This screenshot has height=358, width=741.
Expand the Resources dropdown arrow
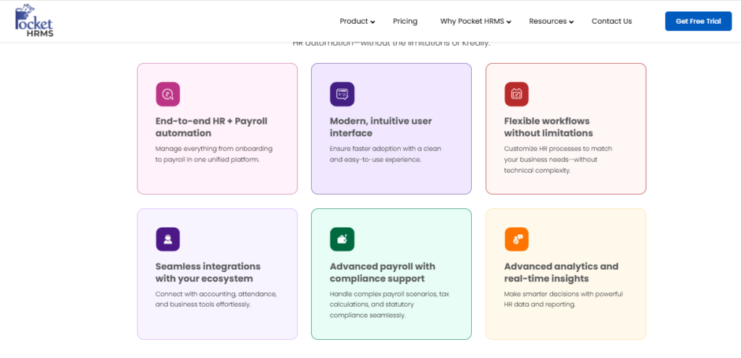[572, 22]
